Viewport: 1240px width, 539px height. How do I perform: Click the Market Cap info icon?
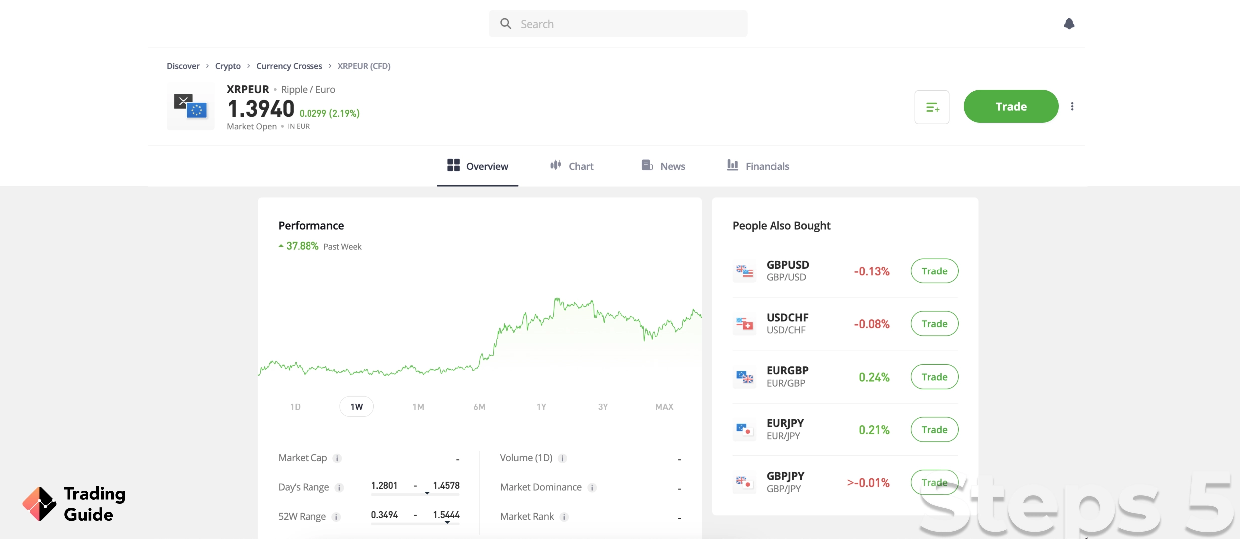pyautogui.click(x=337, y=458)
